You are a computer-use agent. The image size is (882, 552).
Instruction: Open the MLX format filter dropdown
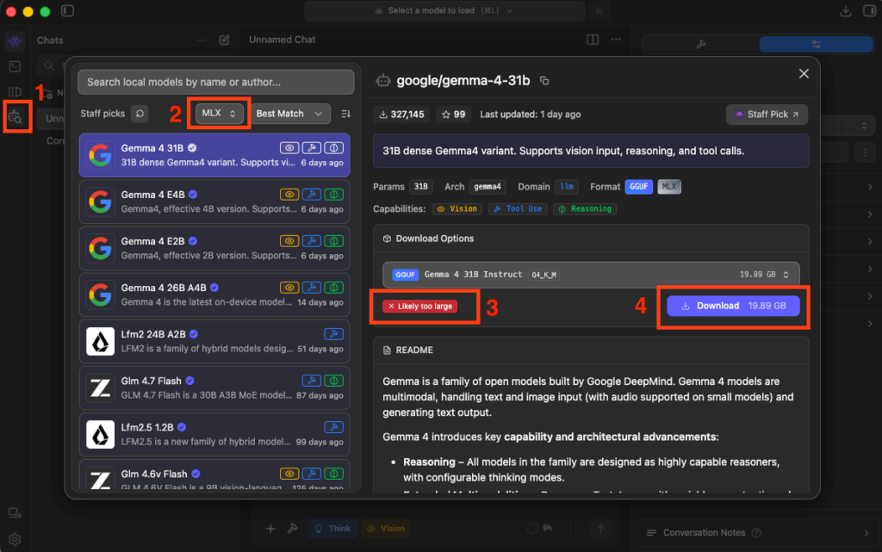click(219, 114)
